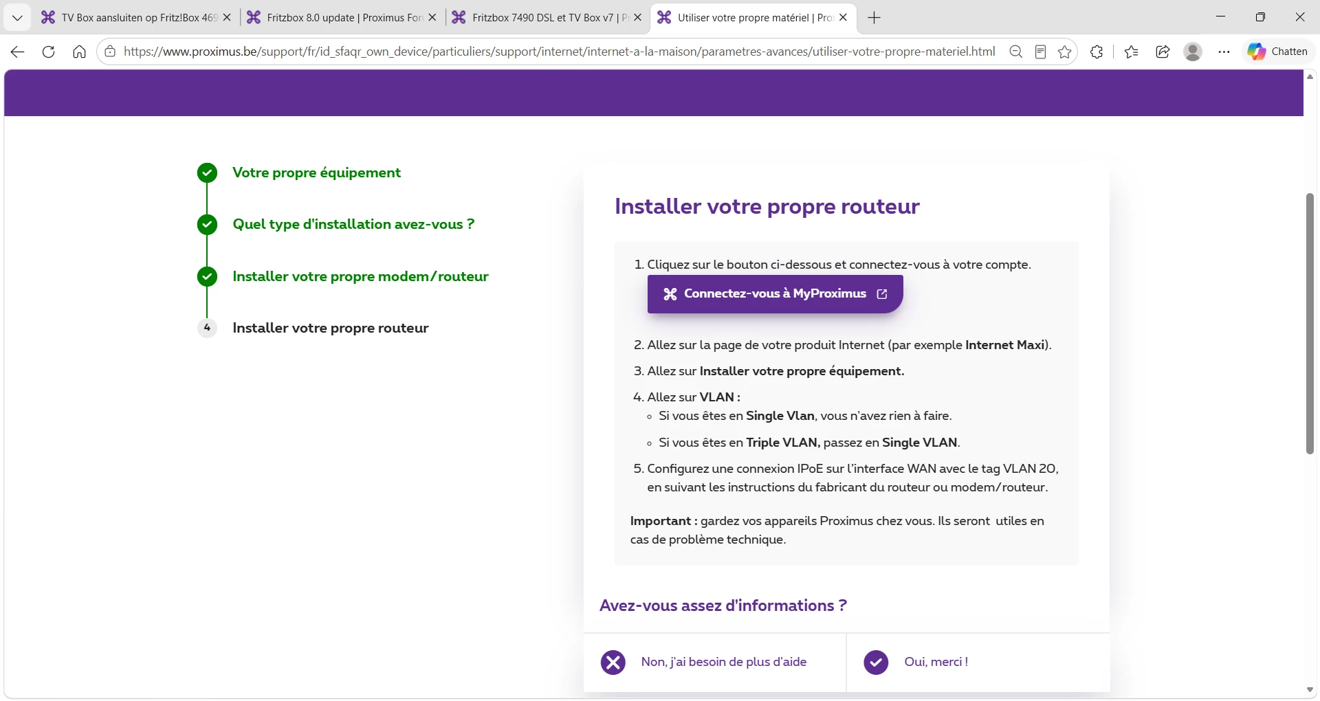Open the Copilot Chatten button

click(1278, 52)
